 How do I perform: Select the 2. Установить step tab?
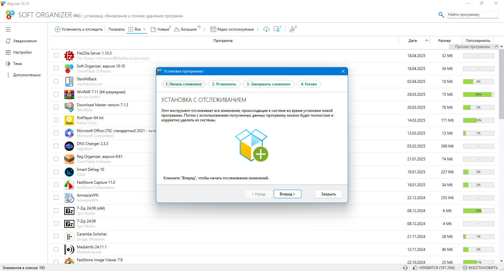click(x=224, y=84)
